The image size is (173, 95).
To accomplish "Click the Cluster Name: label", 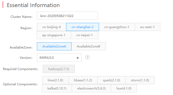I will [x=22, y=17].
